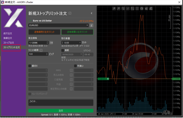
Task: Click the info icon beside 新規ストップリミット注文 title
Action: point(70,13)
